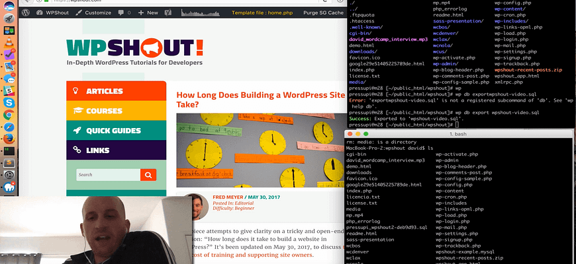Click into the Search text field
Screen dimensions: 576x264
pos(109,175)
